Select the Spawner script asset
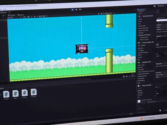 click(x=34, y=93)
